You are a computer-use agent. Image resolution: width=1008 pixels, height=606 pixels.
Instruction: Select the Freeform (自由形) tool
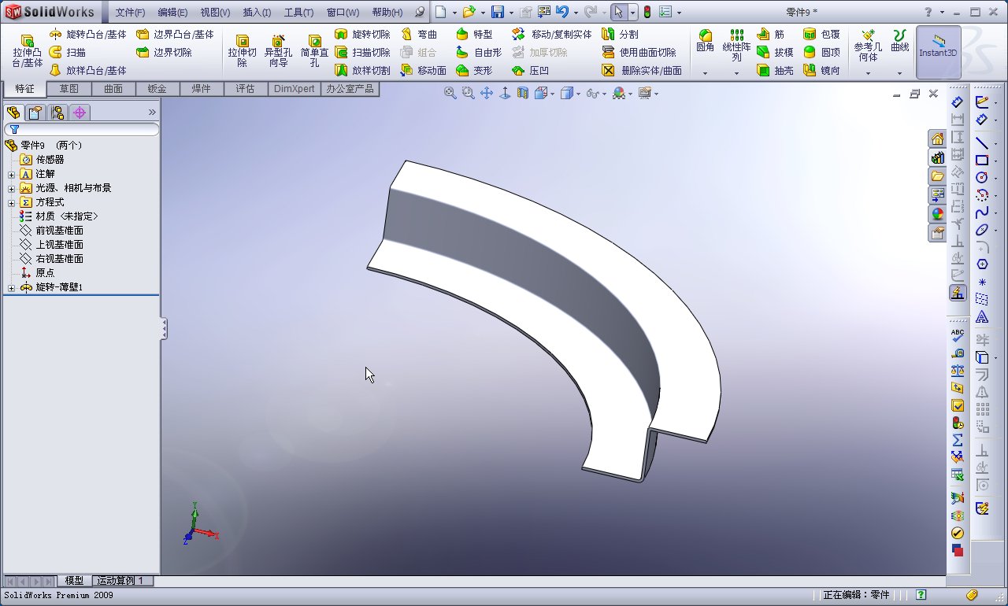pyautogui.click(x=479, y=52)
